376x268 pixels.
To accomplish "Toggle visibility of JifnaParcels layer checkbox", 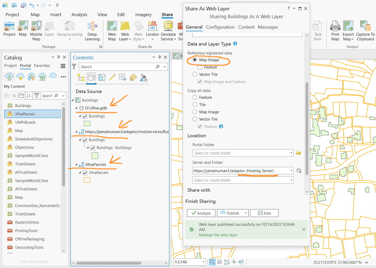I will pos(85,172).
